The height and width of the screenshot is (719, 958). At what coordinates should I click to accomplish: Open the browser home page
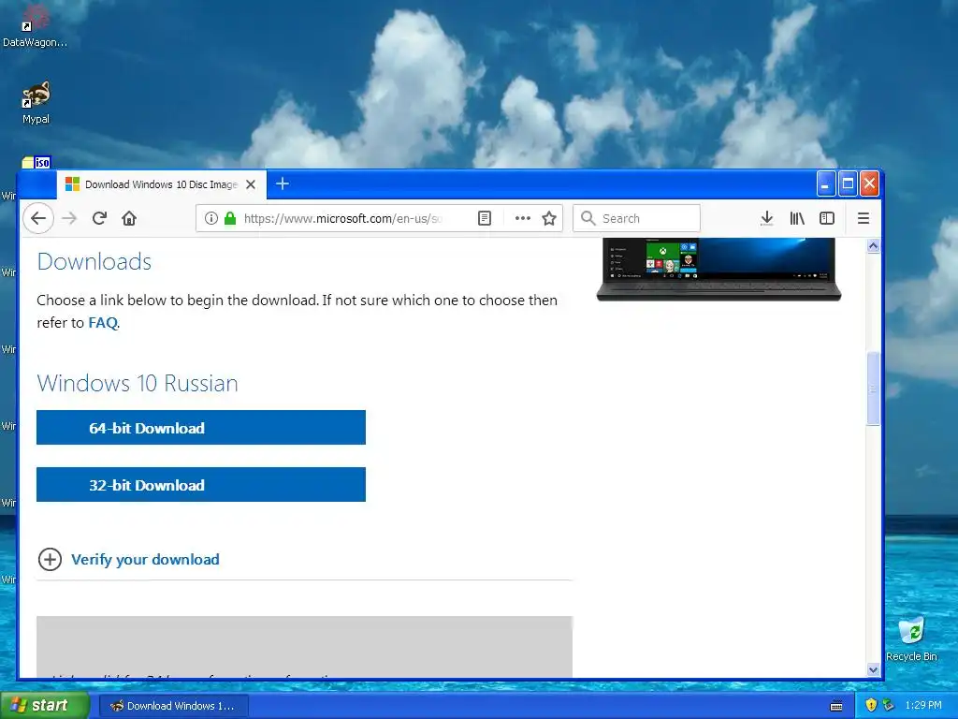[129, 218]
